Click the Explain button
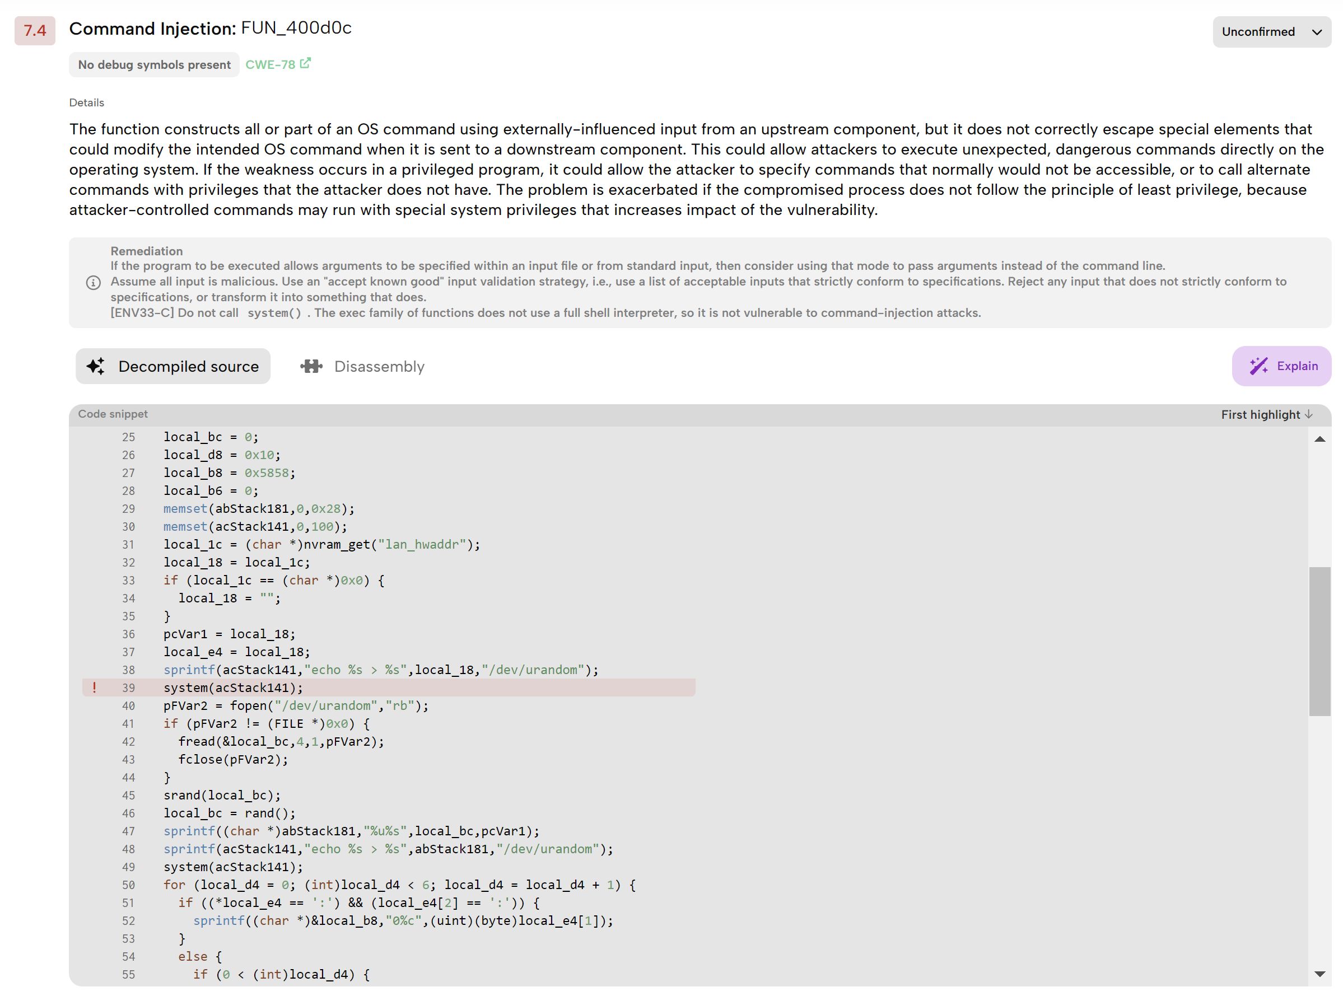 click(1281, 366)
